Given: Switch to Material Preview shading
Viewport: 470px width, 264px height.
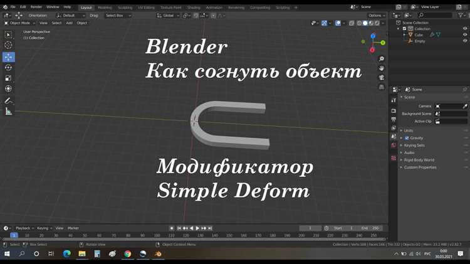Looking at the screenshot, I should (x=371, y=23).
